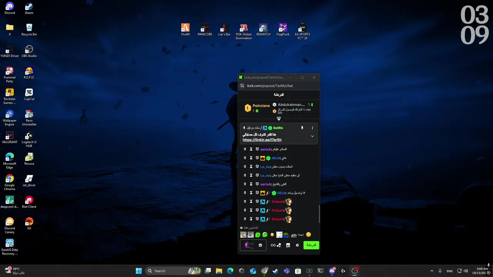The width and height of the screenshot is (493, 277).
Task: Open the chat settings gear icon
Action: [x=297, y=245]
